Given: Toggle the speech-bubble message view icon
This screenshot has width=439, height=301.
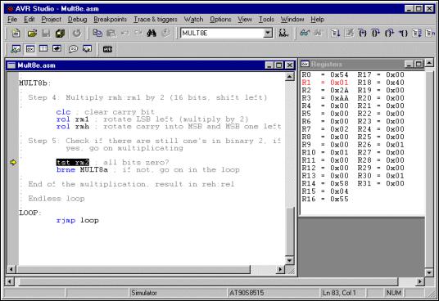Looking at the screenshot, I should point(73,49).
